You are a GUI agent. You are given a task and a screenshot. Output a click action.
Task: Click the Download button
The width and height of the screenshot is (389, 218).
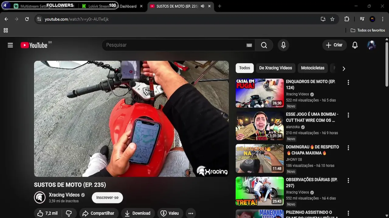[138, 213]
